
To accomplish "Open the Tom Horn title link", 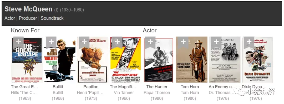I will coord(190,87).
